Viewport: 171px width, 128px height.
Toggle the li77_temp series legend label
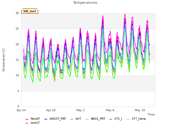(x=139, y=119)
